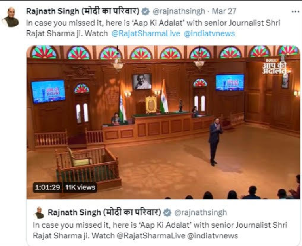Click the 11K views label
302x246 pixels.
(80, 187)
